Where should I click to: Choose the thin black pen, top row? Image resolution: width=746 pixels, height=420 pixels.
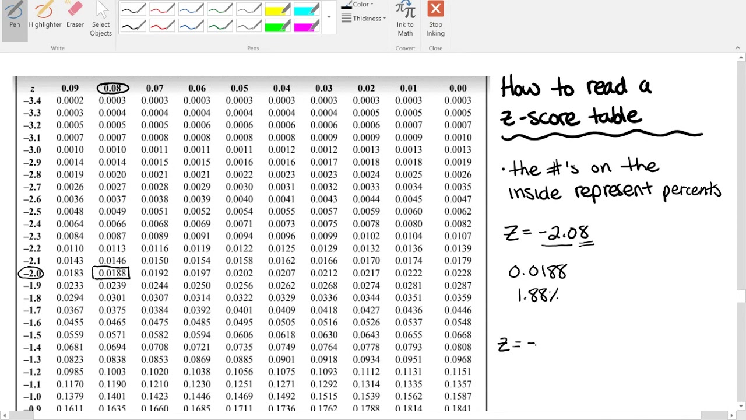tap(133, 9)
